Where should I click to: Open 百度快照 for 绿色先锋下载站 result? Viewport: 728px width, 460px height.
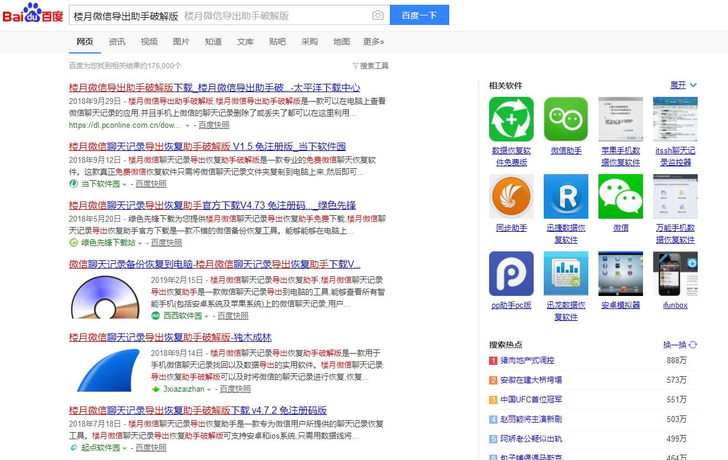click(x=166, y=242)
